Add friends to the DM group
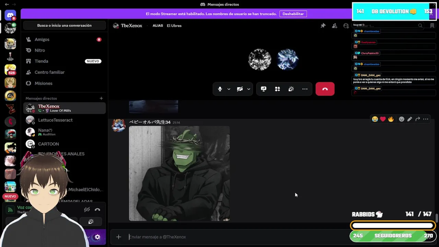 (334, 25)
